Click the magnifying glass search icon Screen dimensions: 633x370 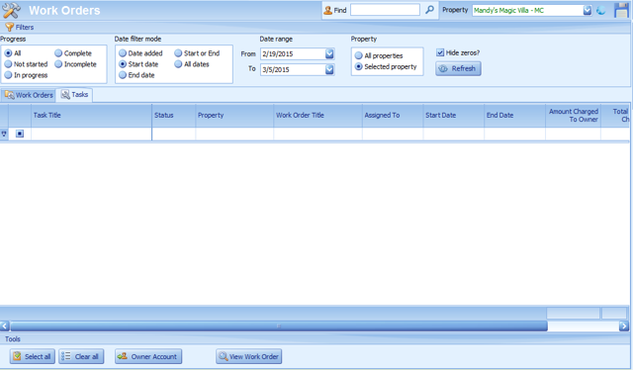429,9
